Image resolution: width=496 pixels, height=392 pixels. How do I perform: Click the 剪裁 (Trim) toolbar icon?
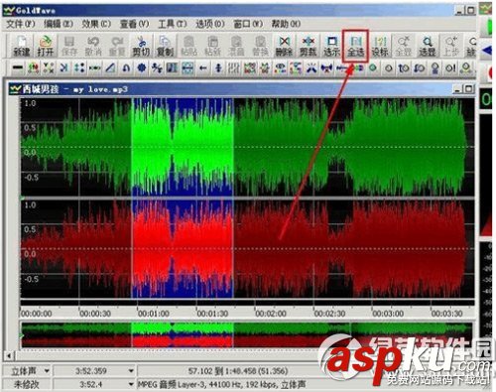coord(308,46)
